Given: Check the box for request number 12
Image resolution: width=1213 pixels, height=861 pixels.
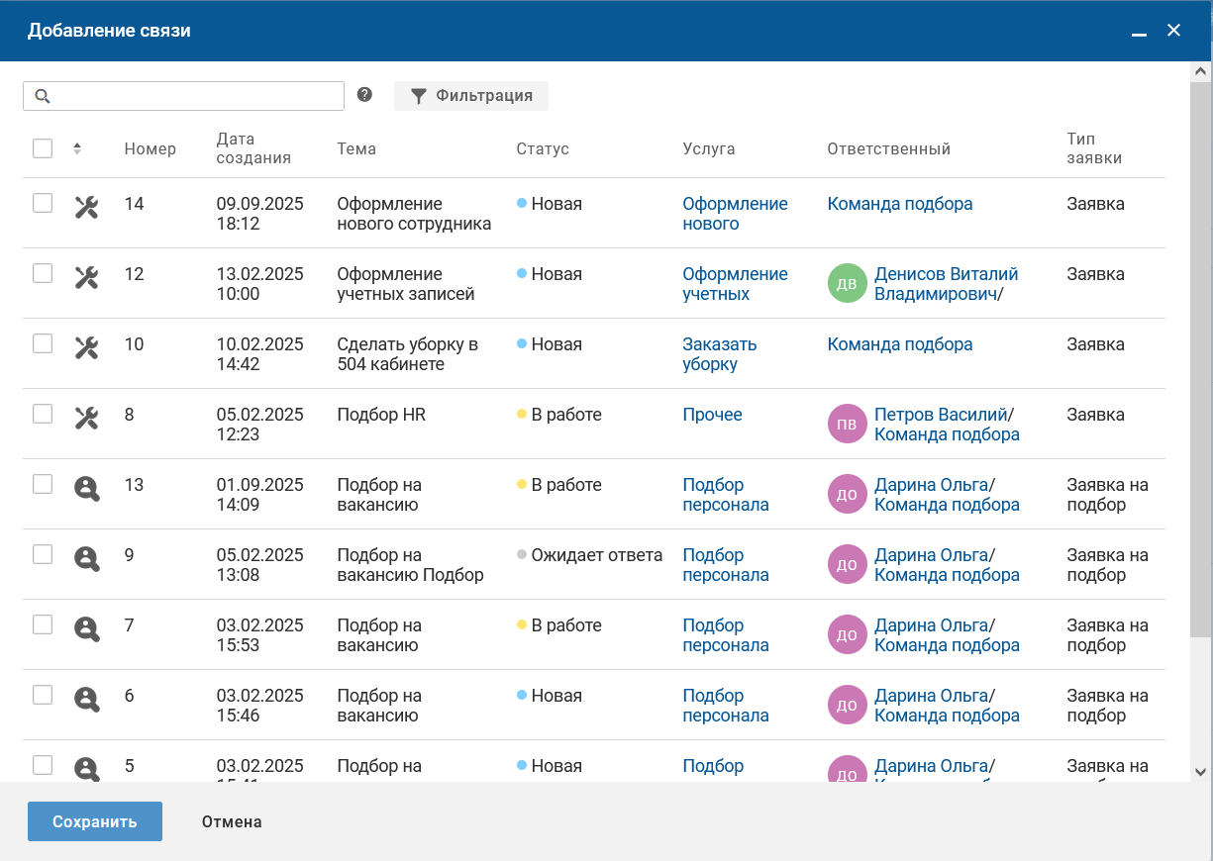Looking at the screenshot, I should (x=43, y=273).
